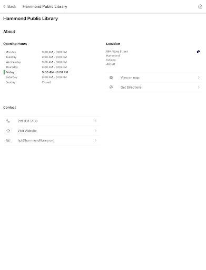Open the Get Directions chevron arrow
The image size is (206, 270).
click(199, 87)
